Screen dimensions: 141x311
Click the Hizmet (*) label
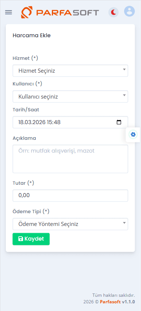point(25,58)
